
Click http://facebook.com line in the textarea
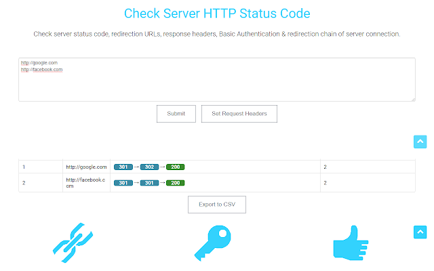tap(42, 69)
